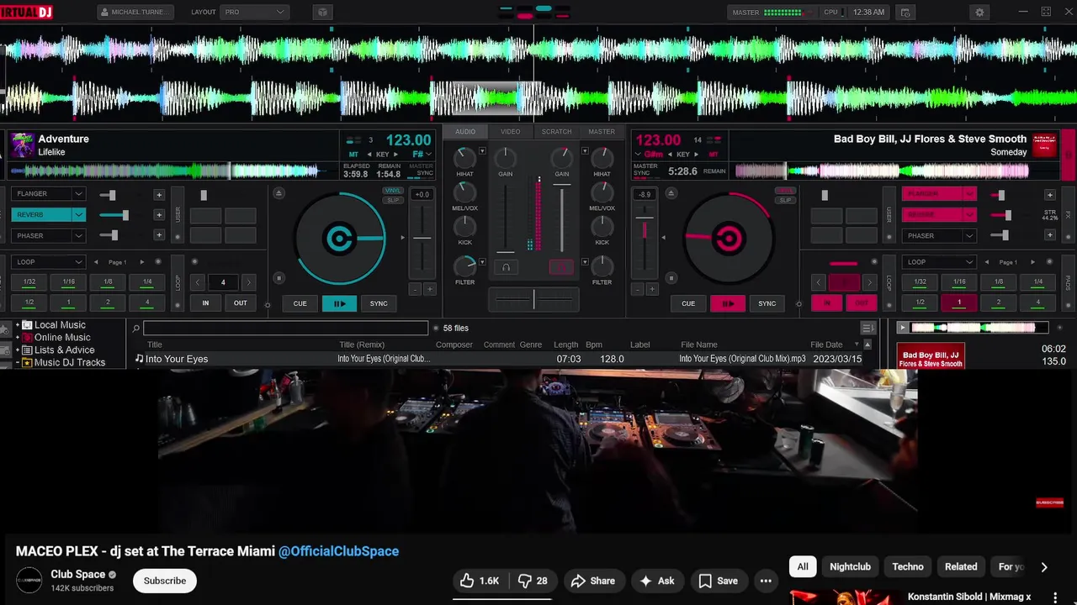Enable SYNC on left deck
The height and width of the screenshot is (605, 1077).
pyautogui.click(x=379, y=303)
